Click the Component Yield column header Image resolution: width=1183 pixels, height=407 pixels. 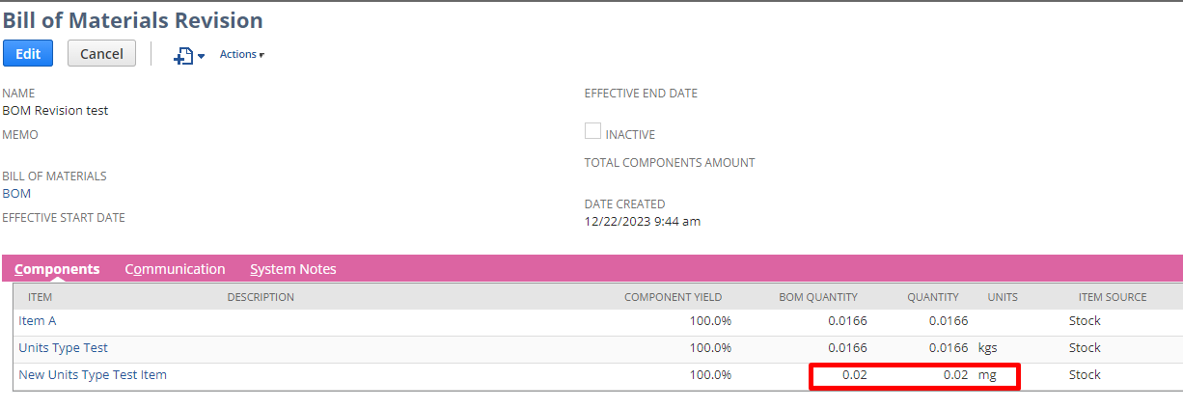[x=673, y=297]
